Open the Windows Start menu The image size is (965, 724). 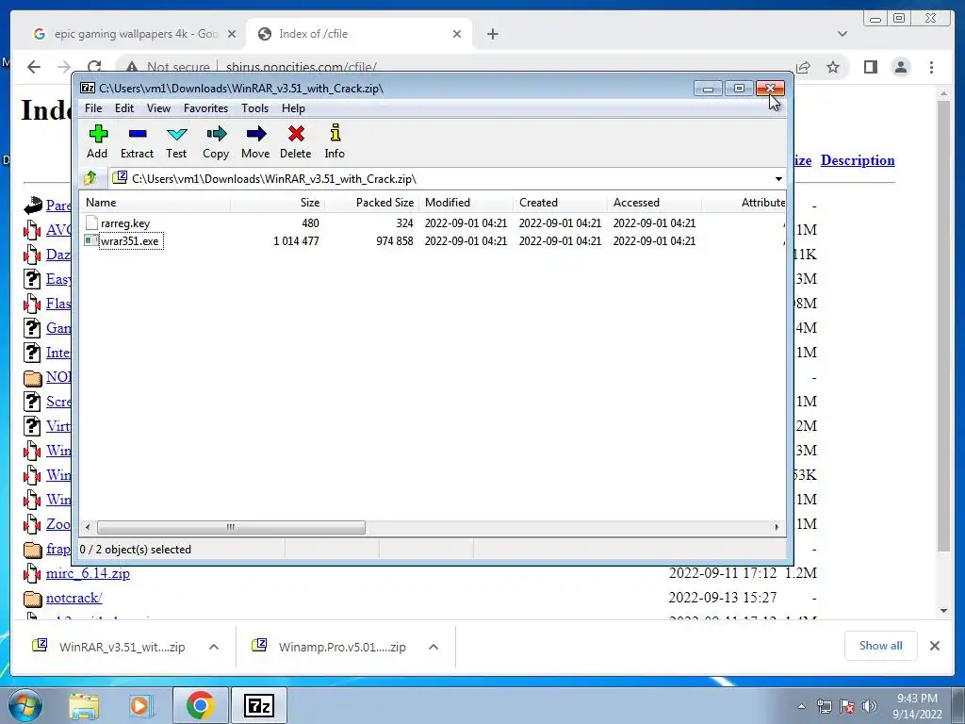tap(24, 705)
